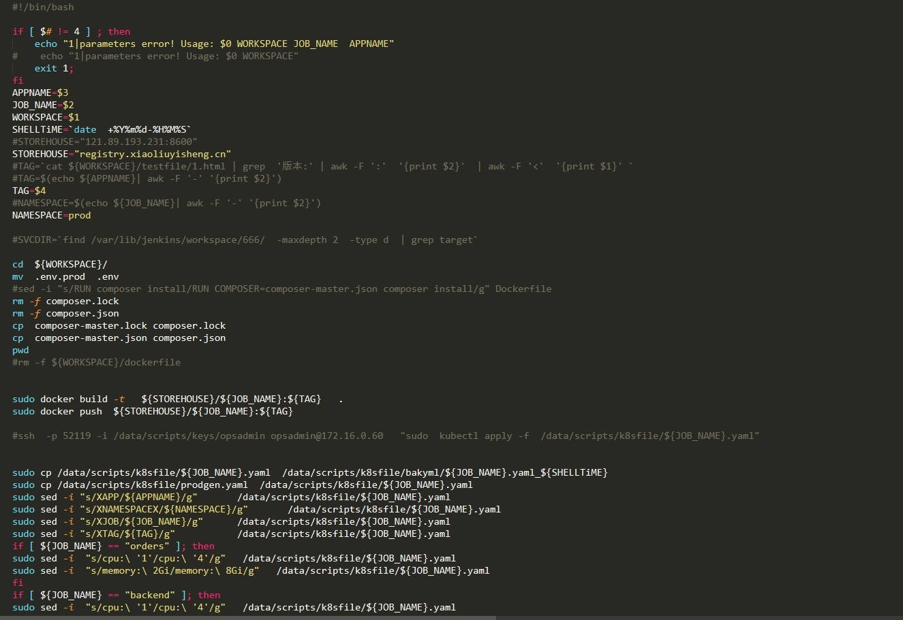Click the '#!/bin/bash' shebang line
Image resolution: width=903 pixels, height=620 pixels.
point(43,7)
